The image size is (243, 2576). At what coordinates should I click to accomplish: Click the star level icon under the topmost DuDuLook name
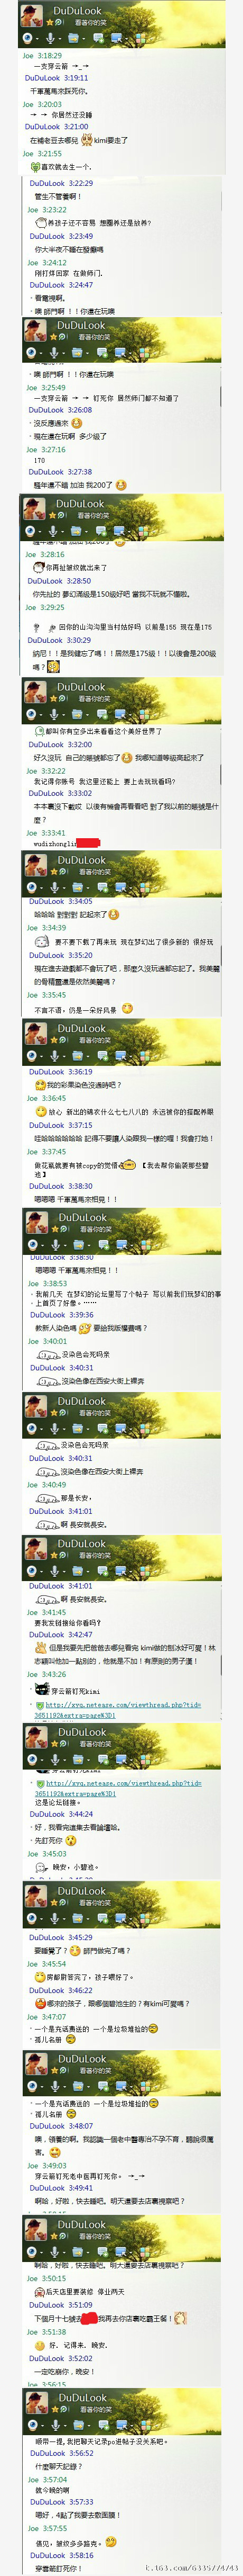49,22
